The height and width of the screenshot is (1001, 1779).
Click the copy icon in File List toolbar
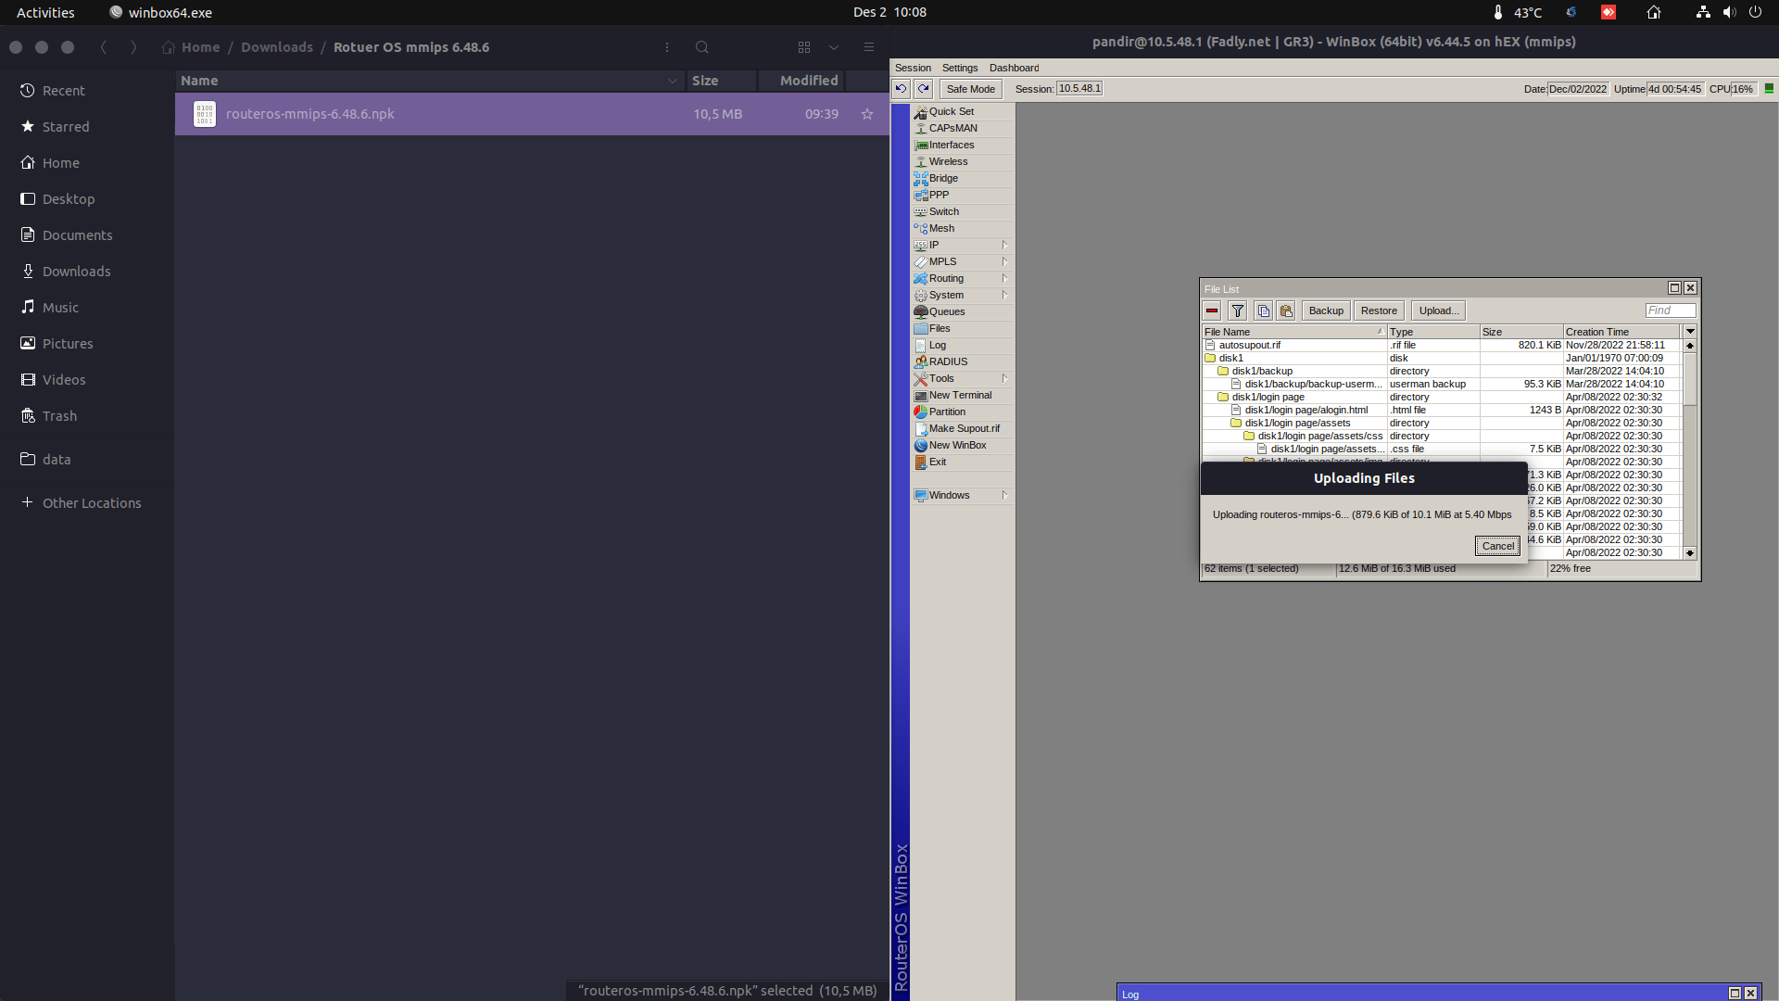1263,310
